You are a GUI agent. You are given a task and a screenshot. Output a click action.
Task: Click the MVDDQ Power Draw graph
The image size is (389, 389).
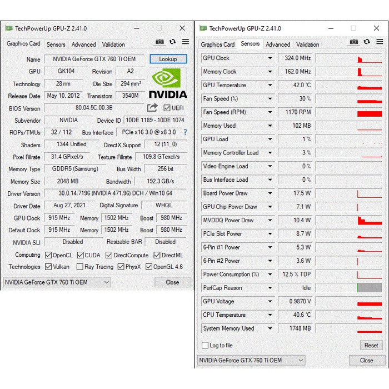tap(348, 220)
